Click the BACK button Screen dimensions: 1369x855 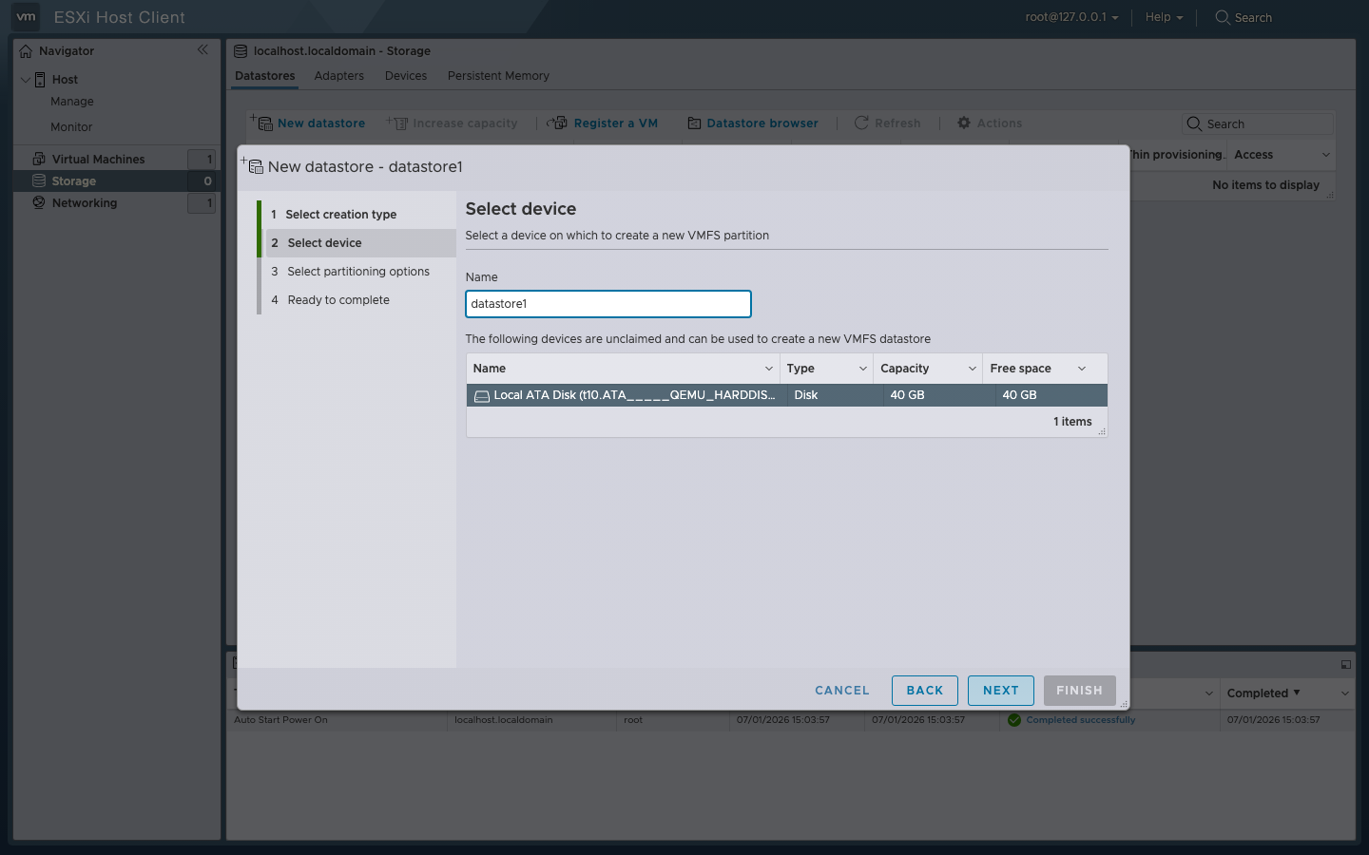pyautogui.click(x=925, y=691)
